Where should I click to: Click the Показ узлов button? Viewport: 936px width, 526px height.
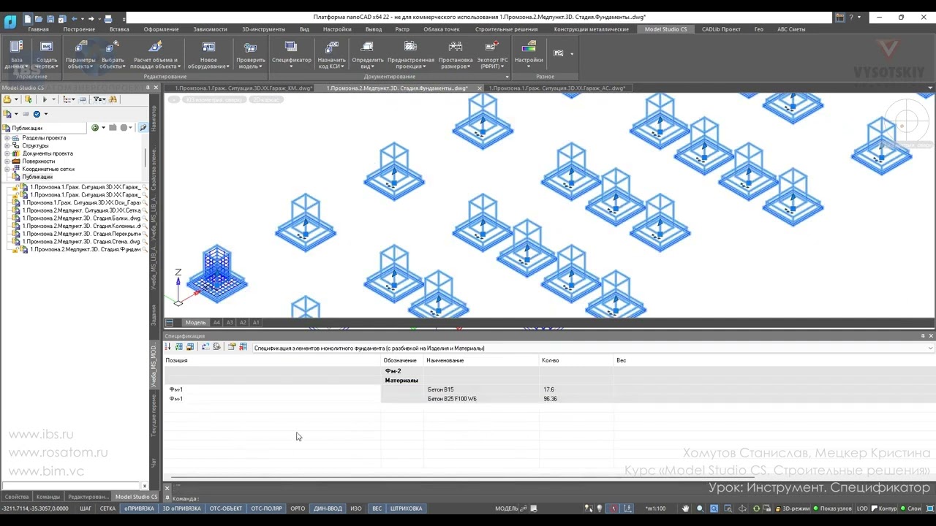click(x=831, y=508)
